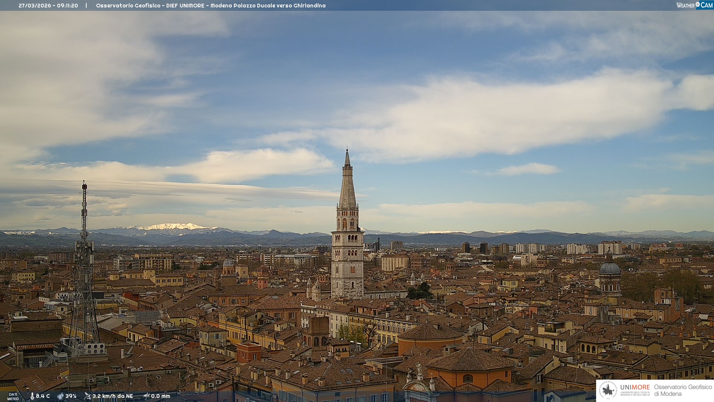Click the wind anemometer icon
Viewport: 714px width, 402px height.
(87, 396)
